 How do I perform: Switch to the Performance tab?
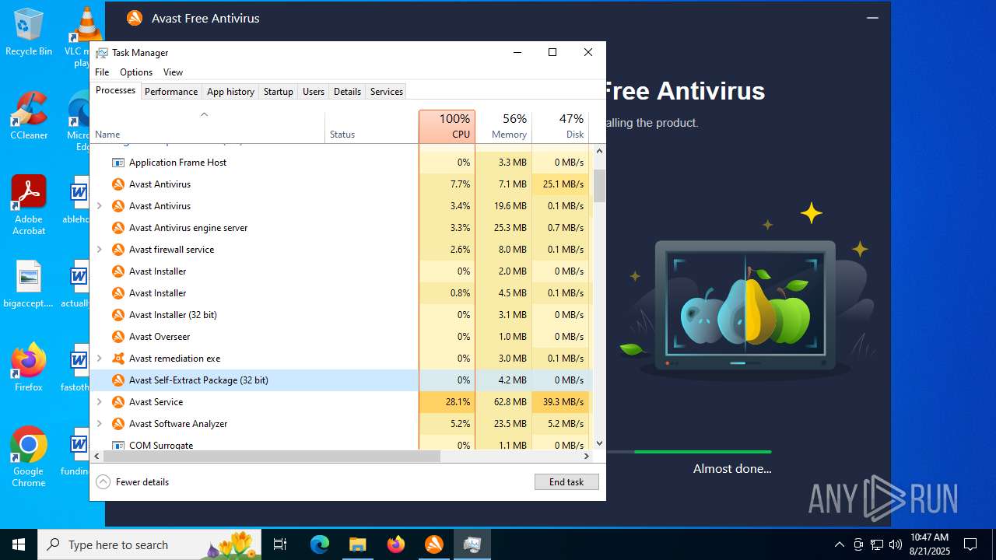171,91
